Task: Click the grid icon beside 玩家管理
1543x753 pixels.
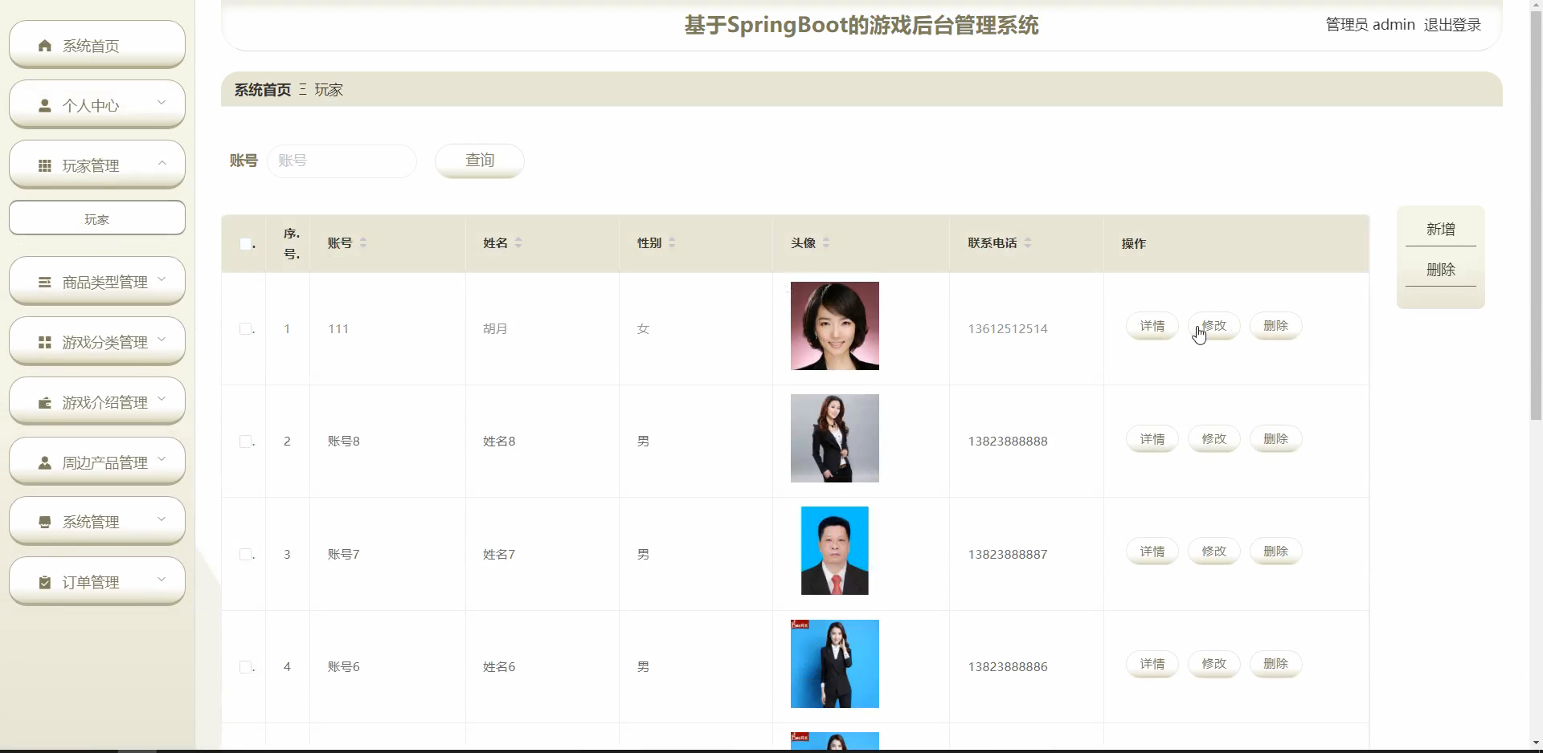Action: (x=45, y=165)
